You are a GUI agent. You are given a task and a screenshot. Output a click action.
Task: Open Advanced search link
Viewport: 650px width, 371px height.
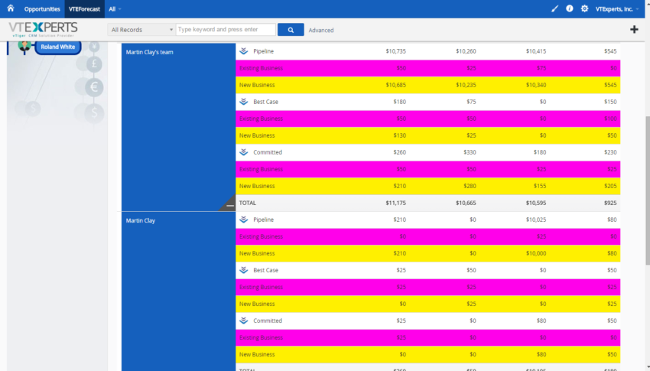pyautogui.click(x=321, y=30)
